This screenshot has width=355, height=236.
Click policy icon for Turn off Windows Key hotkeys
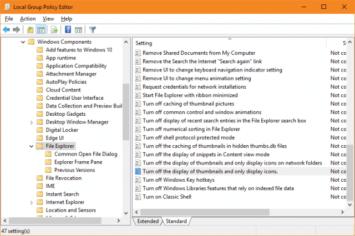pyautogui.click(x=138, y=180)
